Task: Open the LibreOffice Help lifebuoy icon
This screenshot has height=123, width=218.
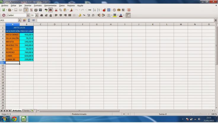Action: click(x=129, y=10)
